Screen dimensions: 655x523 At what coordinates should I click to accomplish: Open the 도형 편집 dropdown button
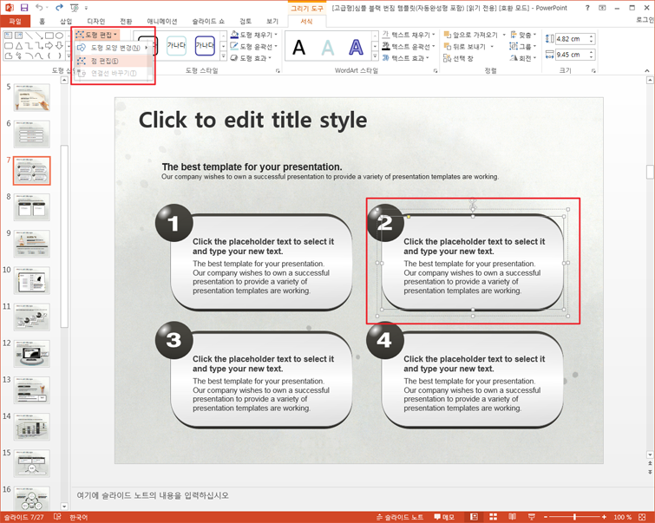click(x=97, y=35)
